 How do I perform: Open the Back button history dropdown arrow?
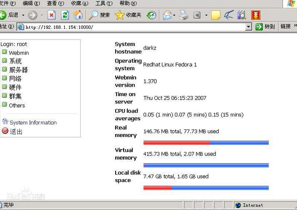[23, 15]
